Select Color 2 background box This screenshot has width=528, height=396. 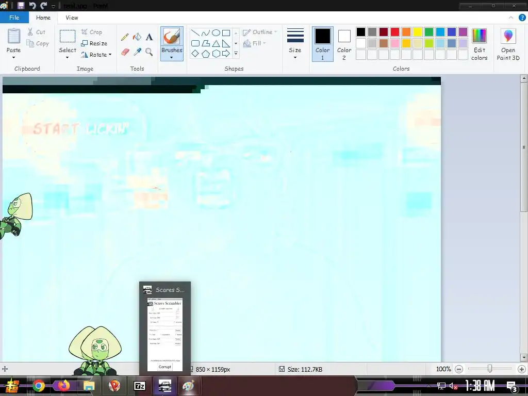(344, 44)
